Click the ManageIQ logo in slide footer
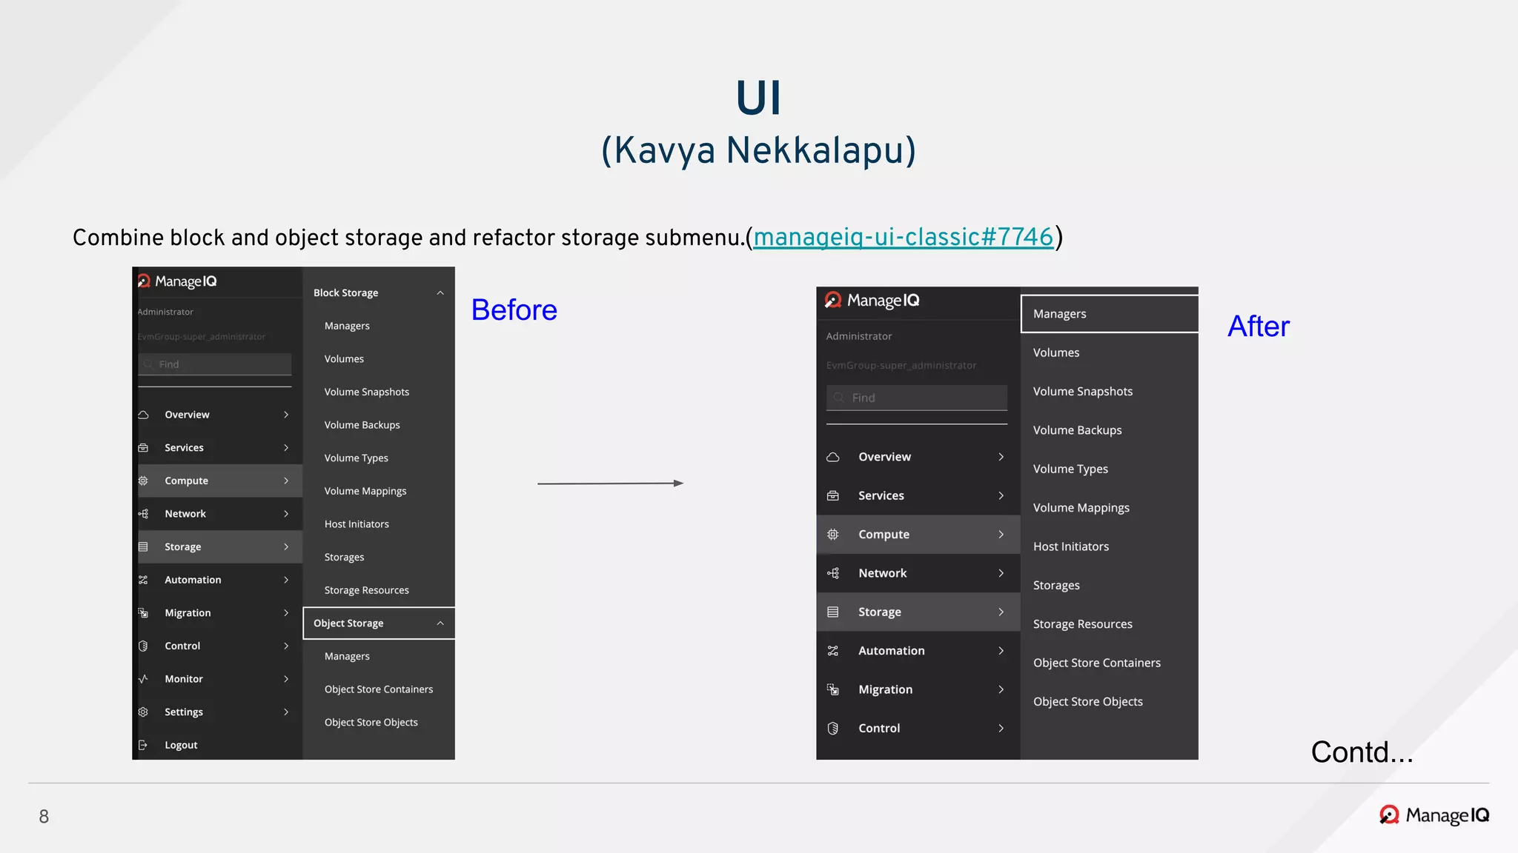This screenshot has height=853, width=1518. tap(1434, 815)
